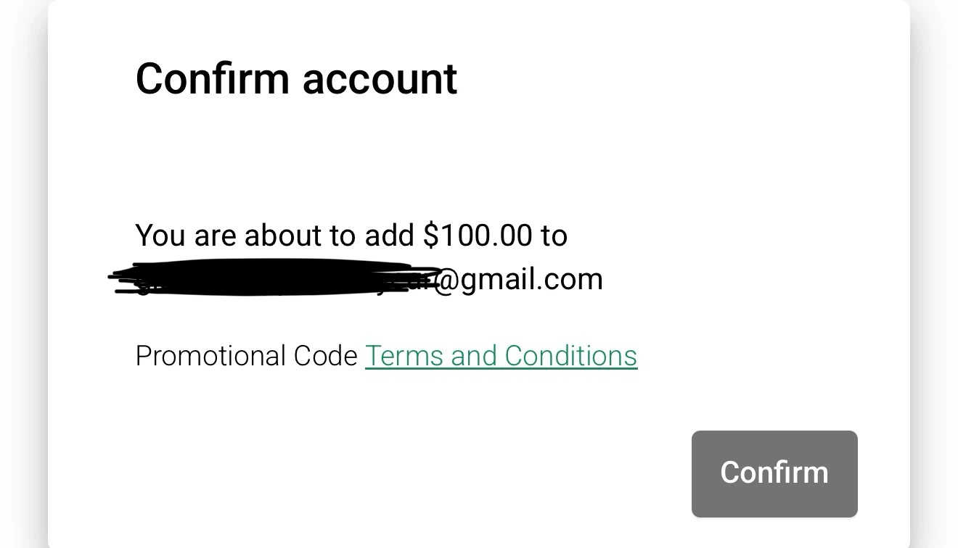This screenshot has height=548, width=958.
Task: Click the word Promotional before the link
Action: click(x=211, y=356)
